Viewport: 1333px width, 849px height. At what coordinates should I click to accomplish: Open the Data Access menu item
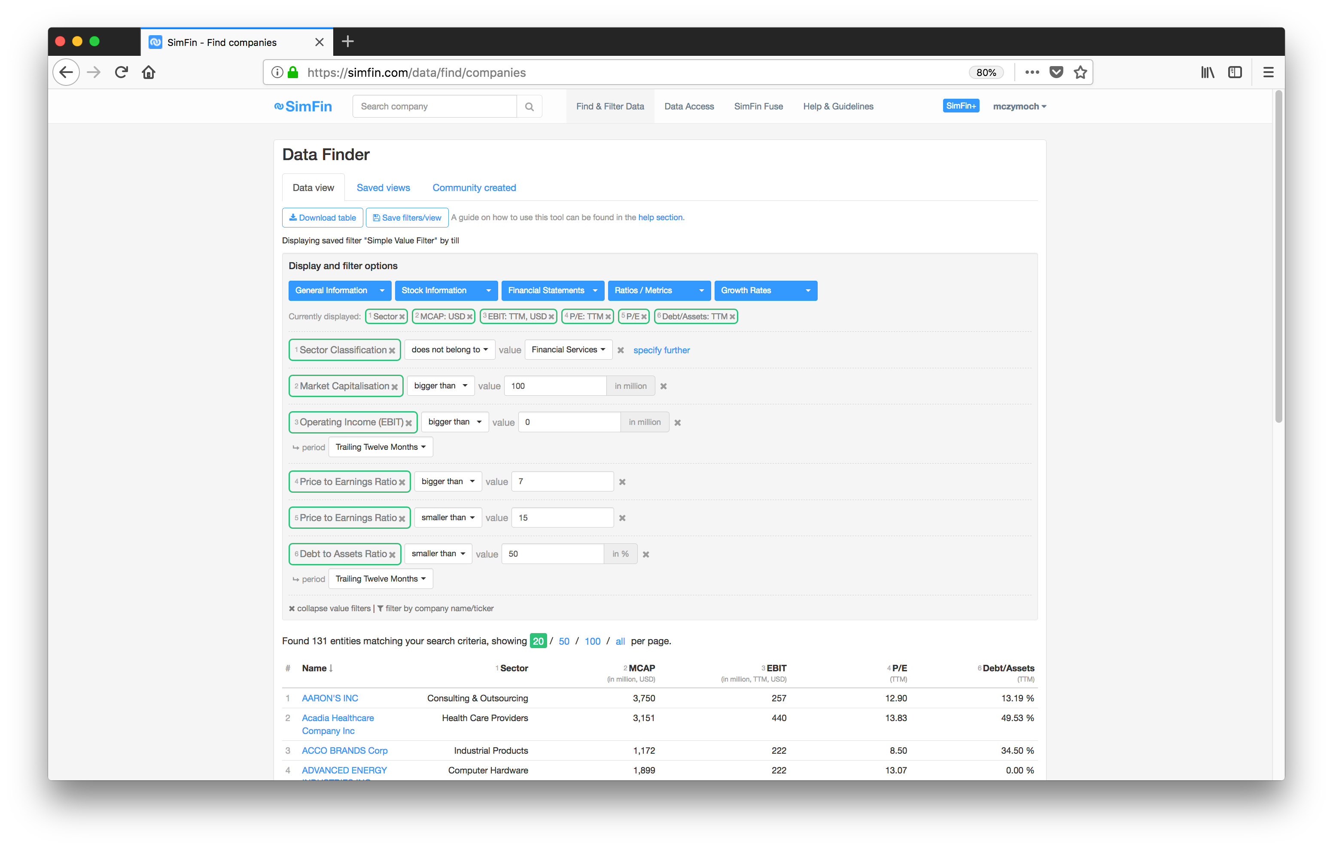pyautogui.click(x=689, y=106)
